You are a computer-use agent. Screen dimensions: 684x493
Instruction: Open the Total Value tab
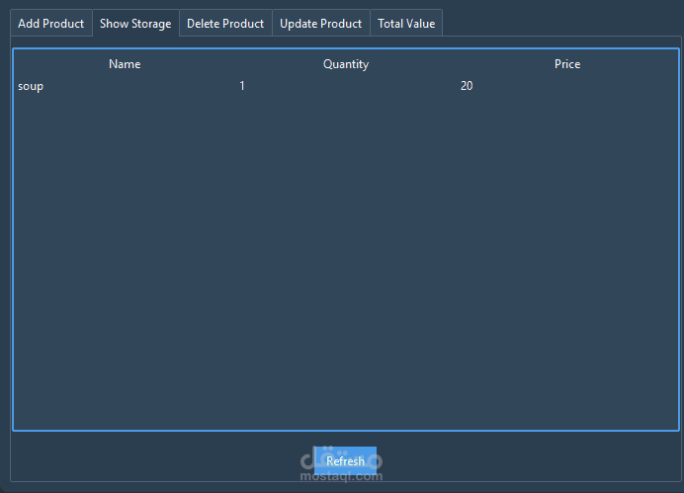[x=406, y=24]
